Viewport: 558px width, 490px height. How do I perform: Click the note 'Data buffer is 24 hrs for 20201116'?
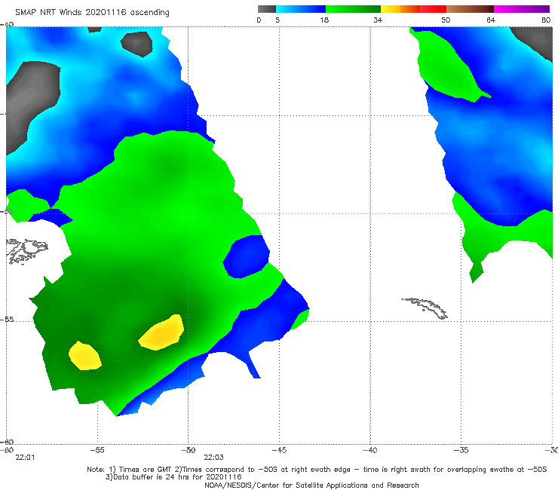click(173, 477)
